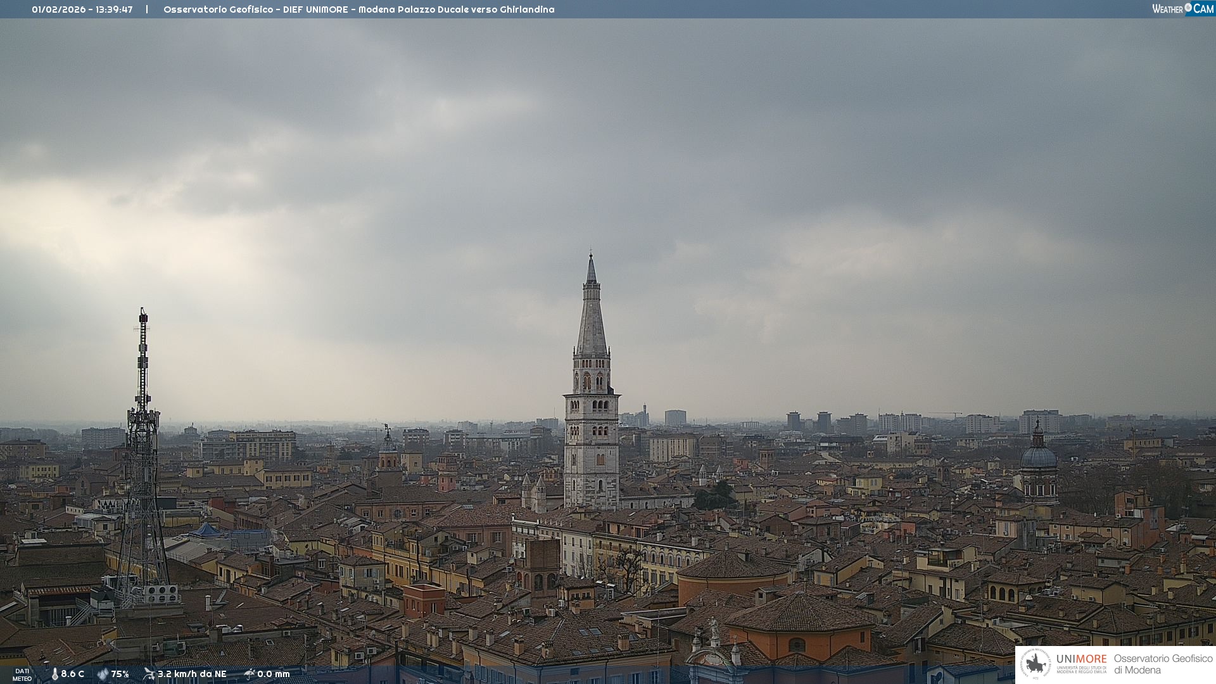Click the 3.2 km/h da NE wind reading

(192, 674)
